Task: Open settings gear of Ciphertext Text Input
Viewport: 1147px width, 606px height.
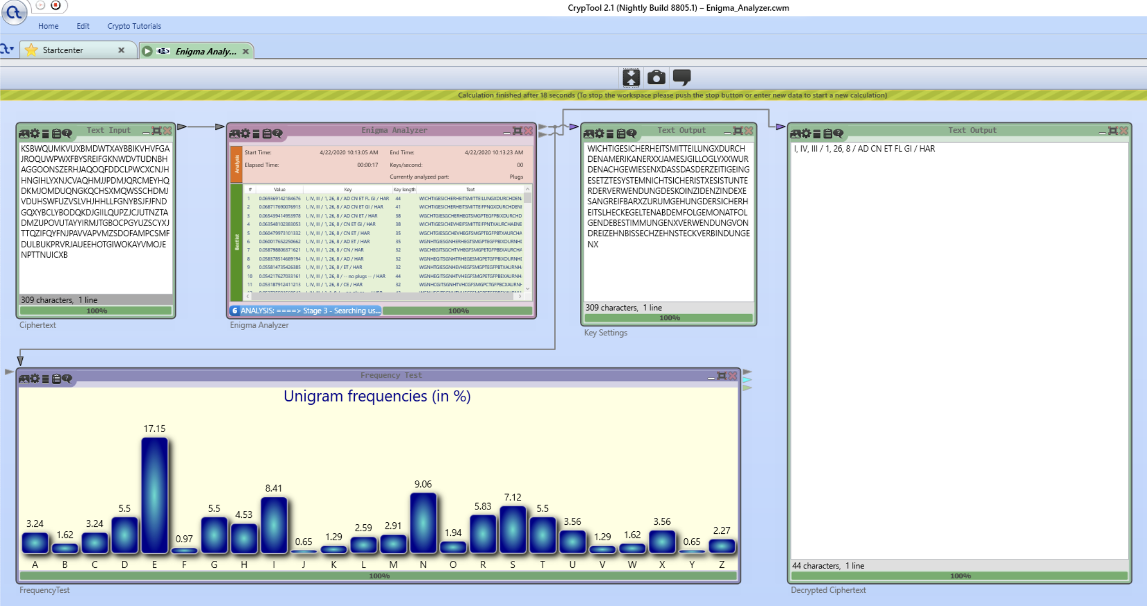Action: (35, 133)
